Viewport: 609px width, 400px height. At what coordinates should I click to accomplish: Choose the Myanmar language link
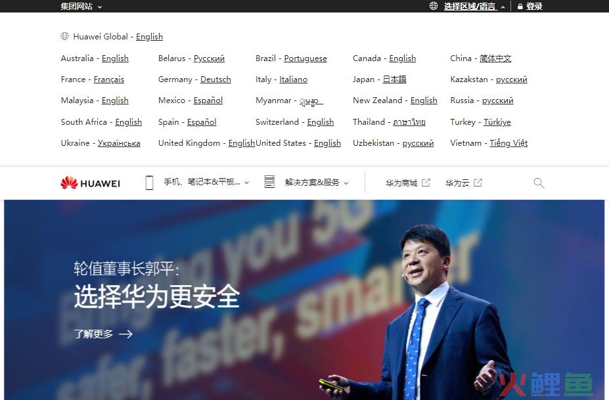311,101
